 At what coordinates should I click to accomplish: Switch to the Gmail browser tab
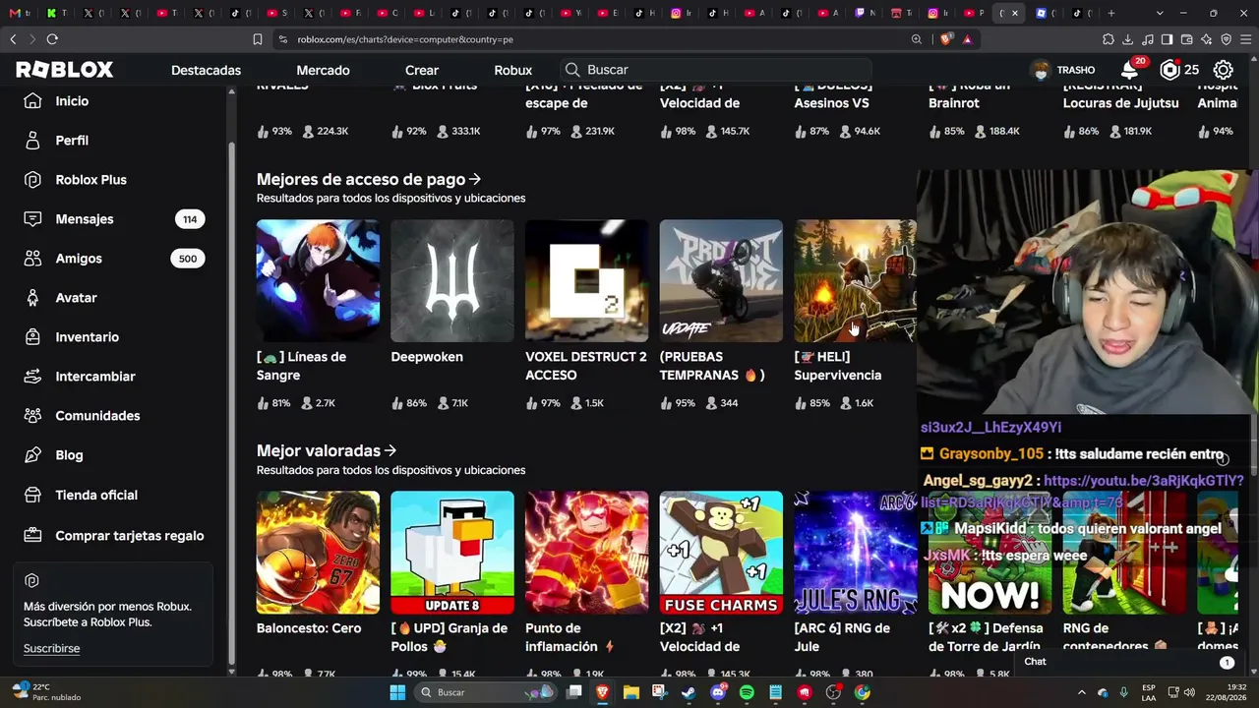click(20, 13)
